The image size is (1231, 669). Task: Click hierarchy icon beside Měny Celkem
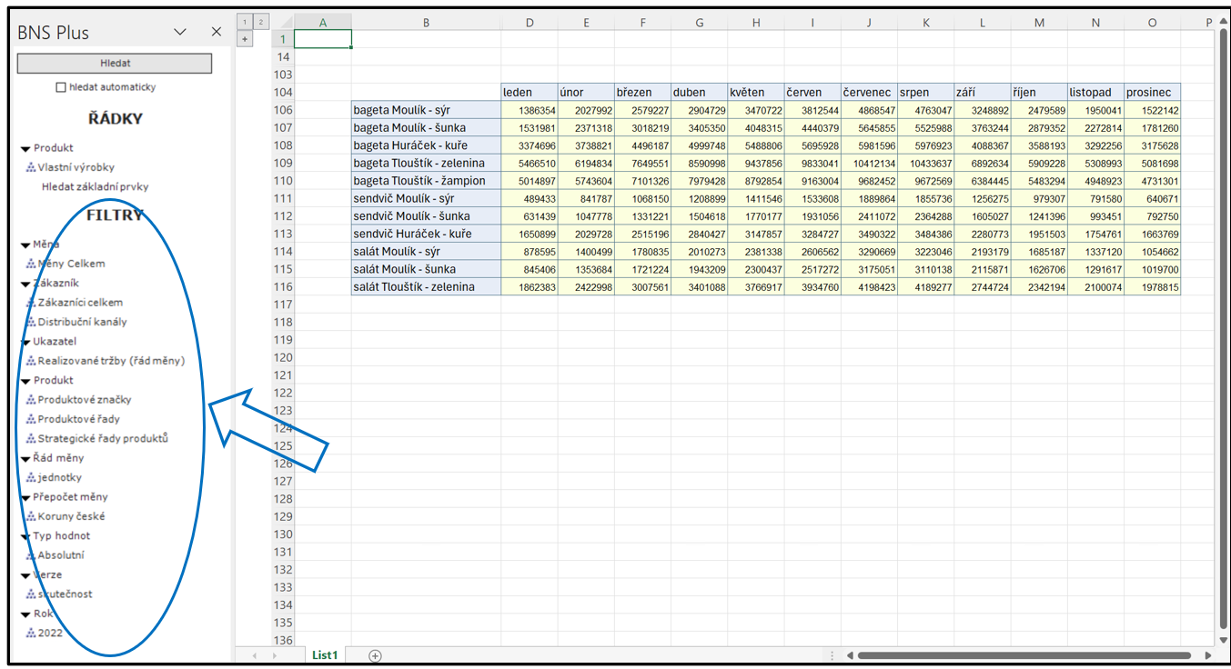pyautogui.click(x=31, y=264)
